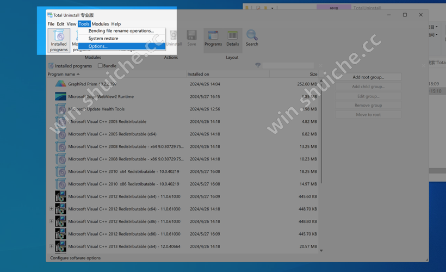The width and height of the screenshot is (446, 272).
Task: Choose Pending file rename operations entry
Action: tap(122, 30)
